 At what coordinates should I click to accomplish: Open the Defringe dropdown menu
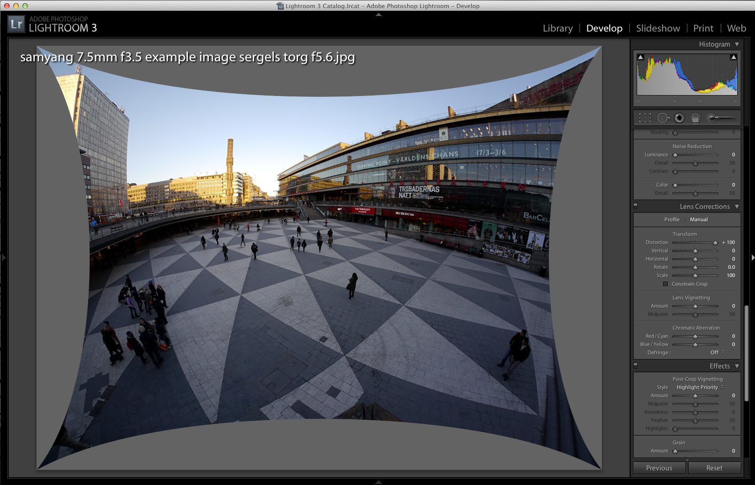click(717, 352)
